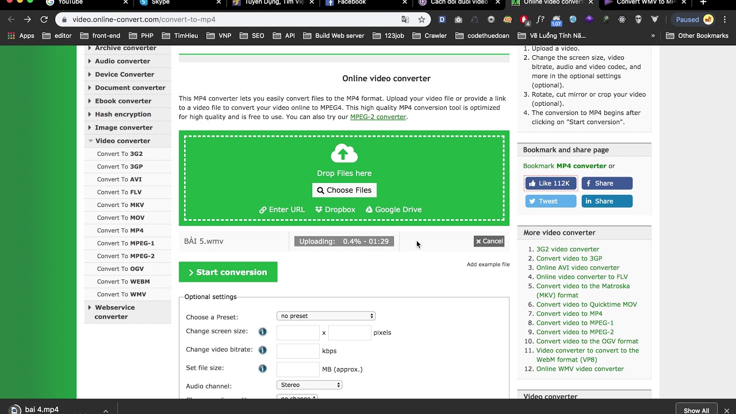Click the React developer tools extension icon
This screenshot has width=736, height=414.
click(622, 20)
